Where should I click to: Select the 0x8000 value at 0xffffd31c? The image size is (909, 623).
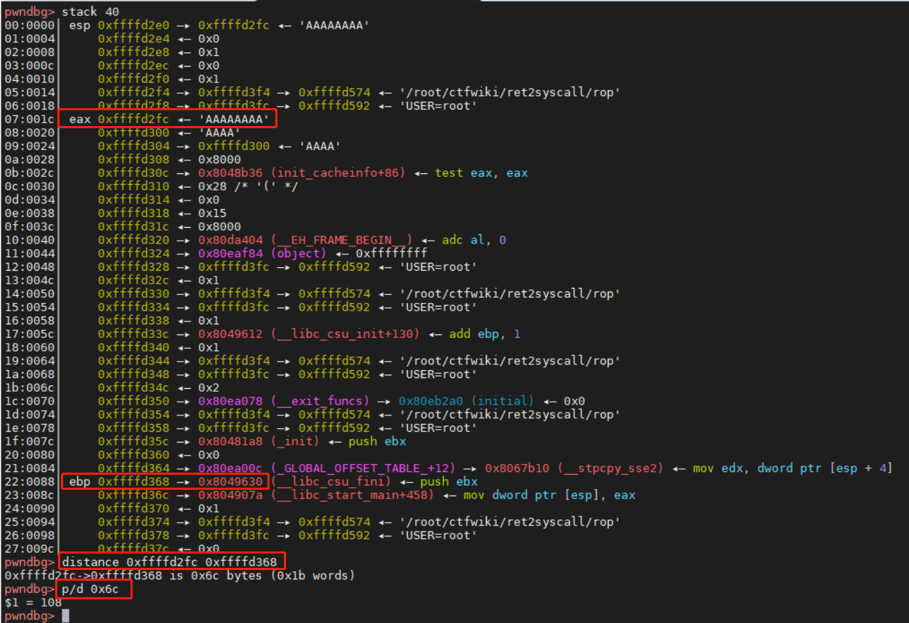click(219, 226)
